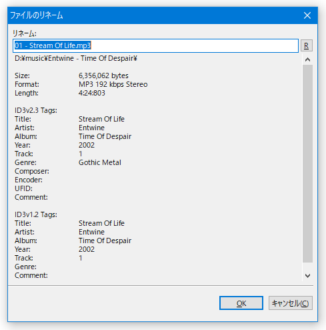Click the キャンセル(C) button
This screenshot has width=326, height=330.
tap(291, 303)
